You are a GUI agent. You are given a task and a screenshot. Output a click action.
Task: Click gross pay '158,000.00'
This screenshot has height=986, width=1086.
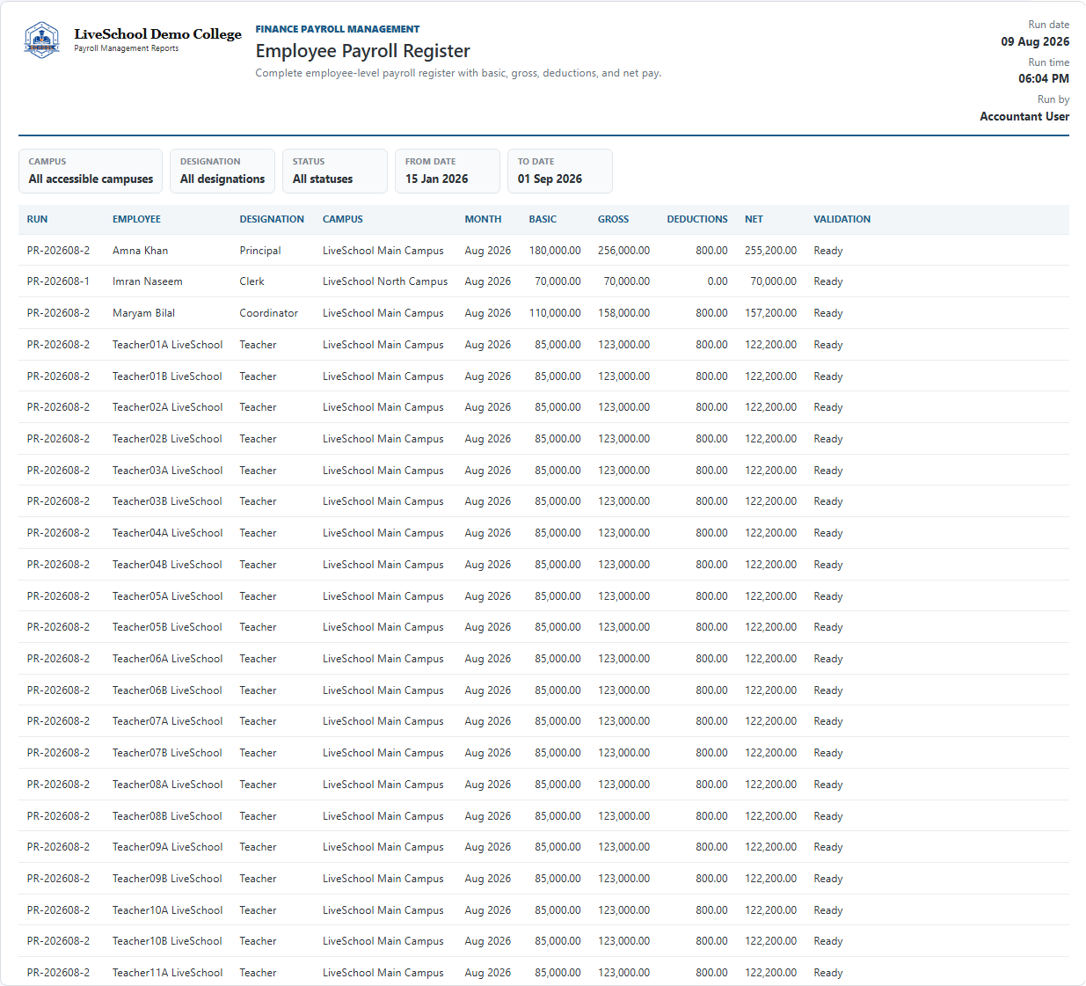[x=623, y=313]
